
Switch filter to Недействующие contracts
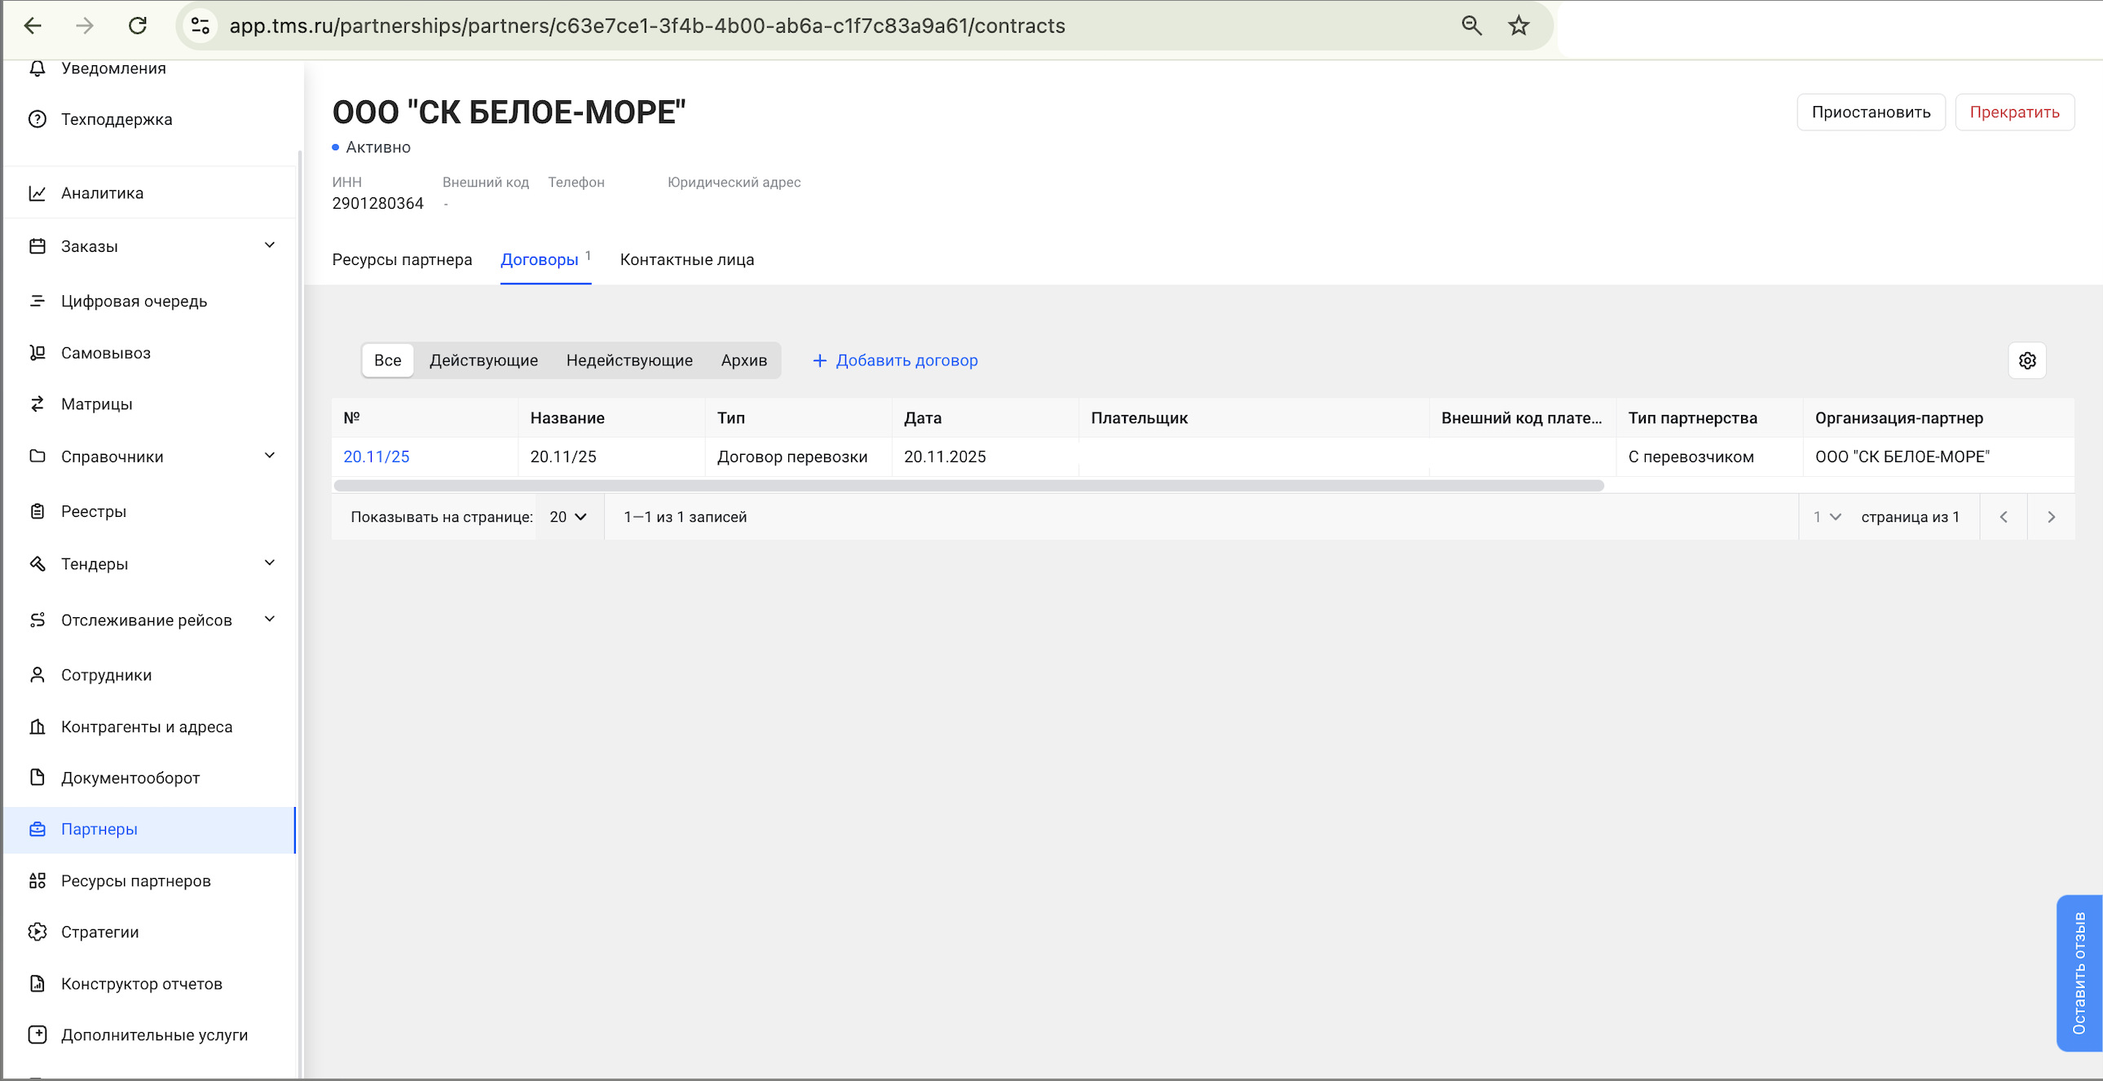tap(628, 360)
